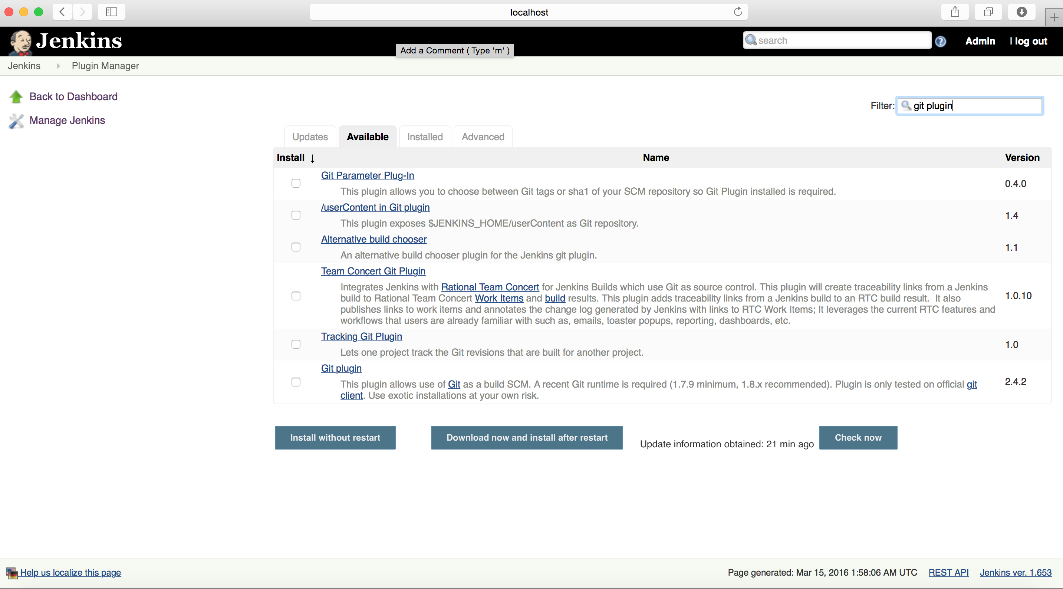
Task: Open a new tab with the plus icon
Action: [1054, 17]
